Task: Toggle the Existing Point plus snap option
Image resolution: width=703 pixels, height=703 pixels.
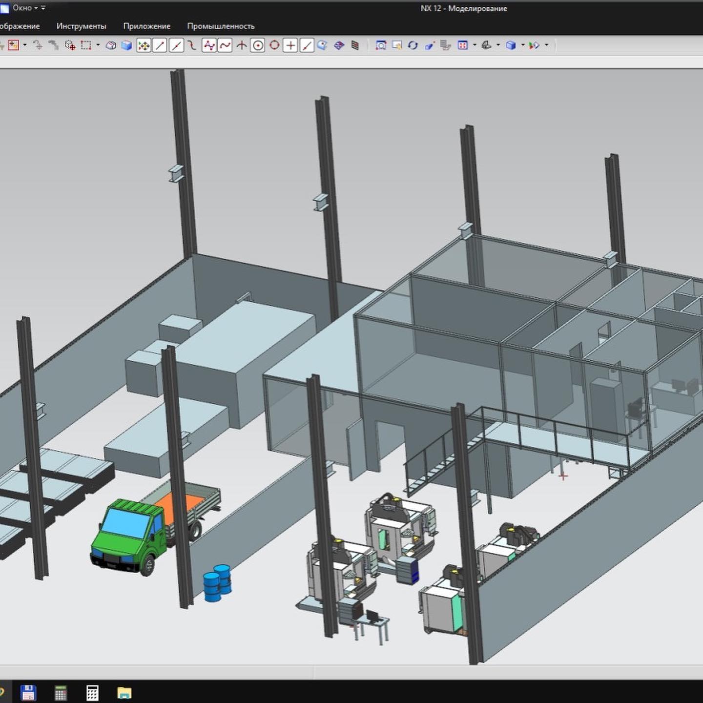Action: tap(290, 45)
